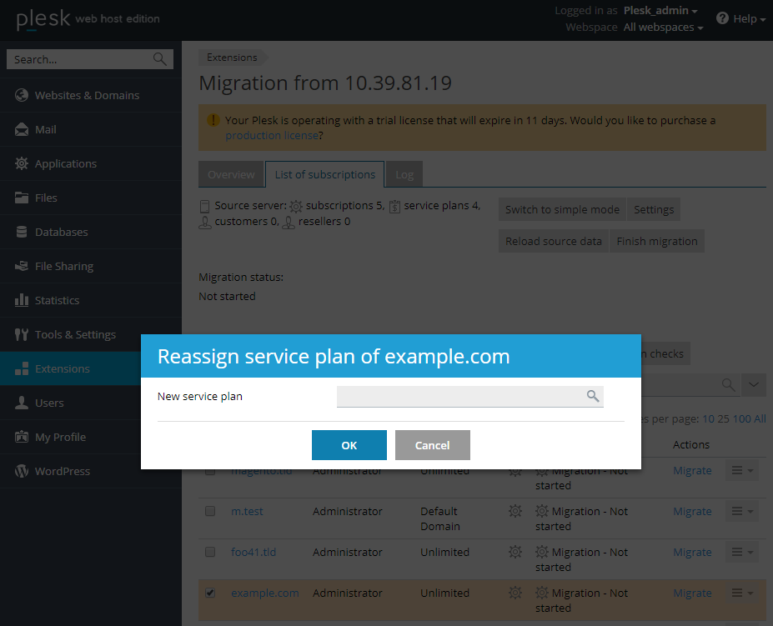Click the service plans icon

point(394,206)
